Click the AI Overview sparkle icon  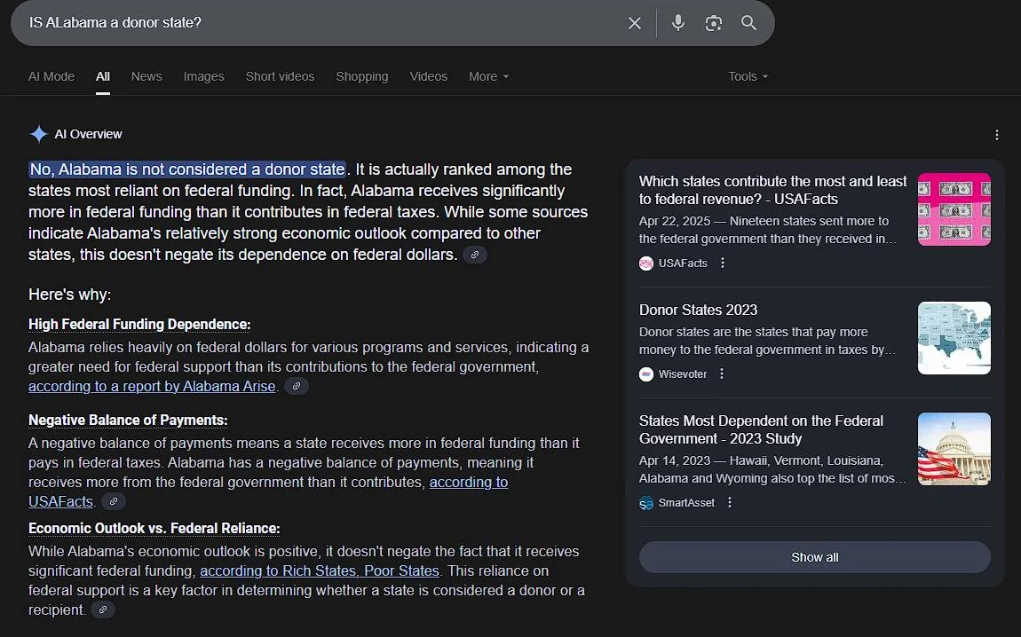tap(38, 134)
